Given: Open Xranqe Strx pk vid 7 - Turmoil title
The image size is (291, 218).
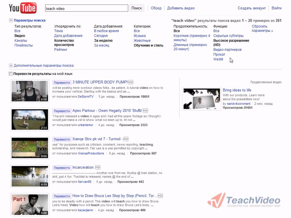Looking at the screenshot, I should tap(97, 139).
